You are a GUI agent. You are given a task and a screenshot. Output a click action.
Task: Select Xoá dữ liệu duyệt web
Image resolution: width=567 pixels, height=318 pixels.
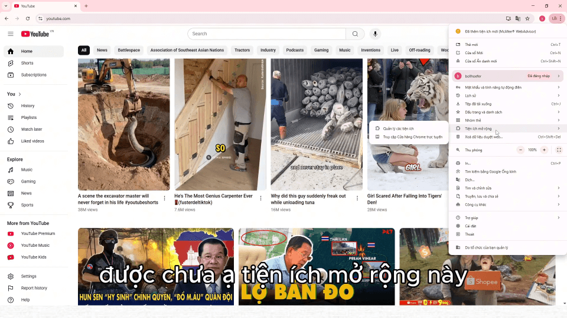click(x=508, y=137)
